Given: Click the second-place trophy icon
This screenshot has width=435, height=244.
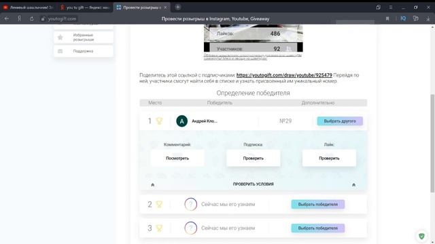Looking at the screenshot, I should pyautogui.click(x=159, y=204).
